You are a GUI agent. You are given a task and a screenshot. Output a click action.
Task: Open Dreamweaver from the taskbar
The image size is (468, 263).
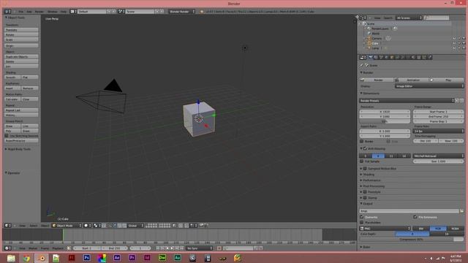click(x=162, y=258)
